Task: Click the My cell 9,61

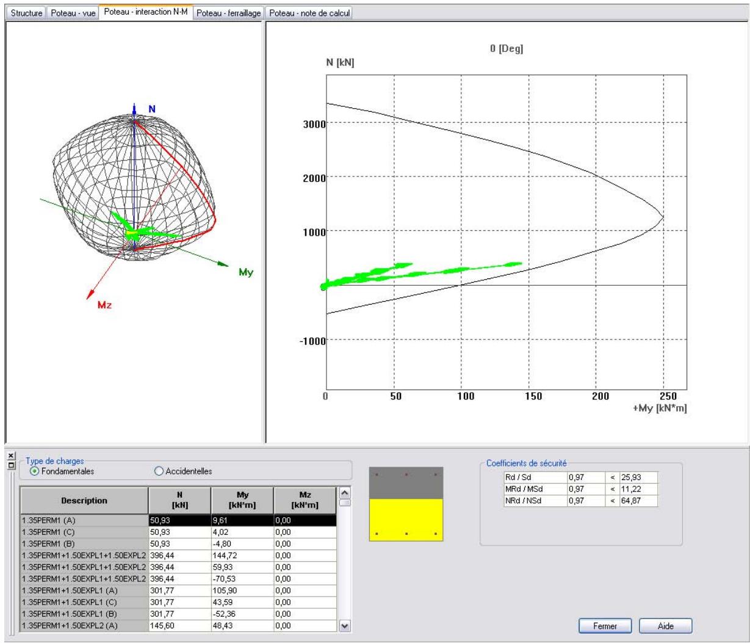Action: pos(242,520)
